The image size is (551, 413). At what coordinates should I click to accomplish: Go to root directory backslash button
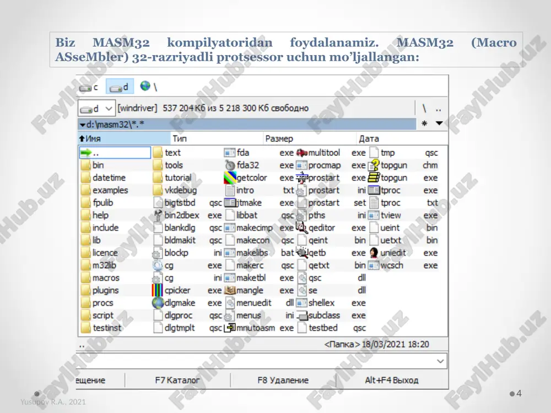click(424, 108)
